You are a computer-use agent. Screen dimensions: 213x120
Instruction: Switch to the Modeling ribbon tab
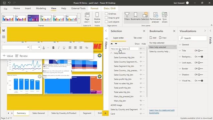(x=41, y=8)
